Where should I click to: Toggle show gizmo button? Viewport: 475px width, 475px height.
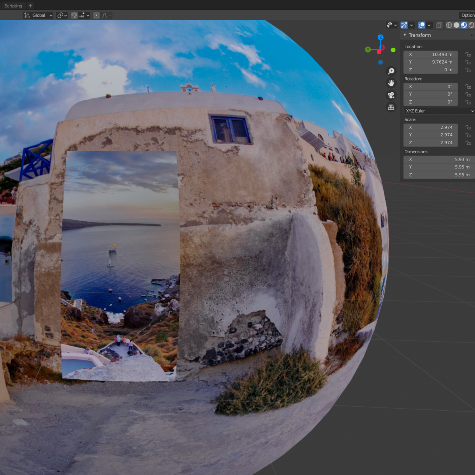[404, 25]
